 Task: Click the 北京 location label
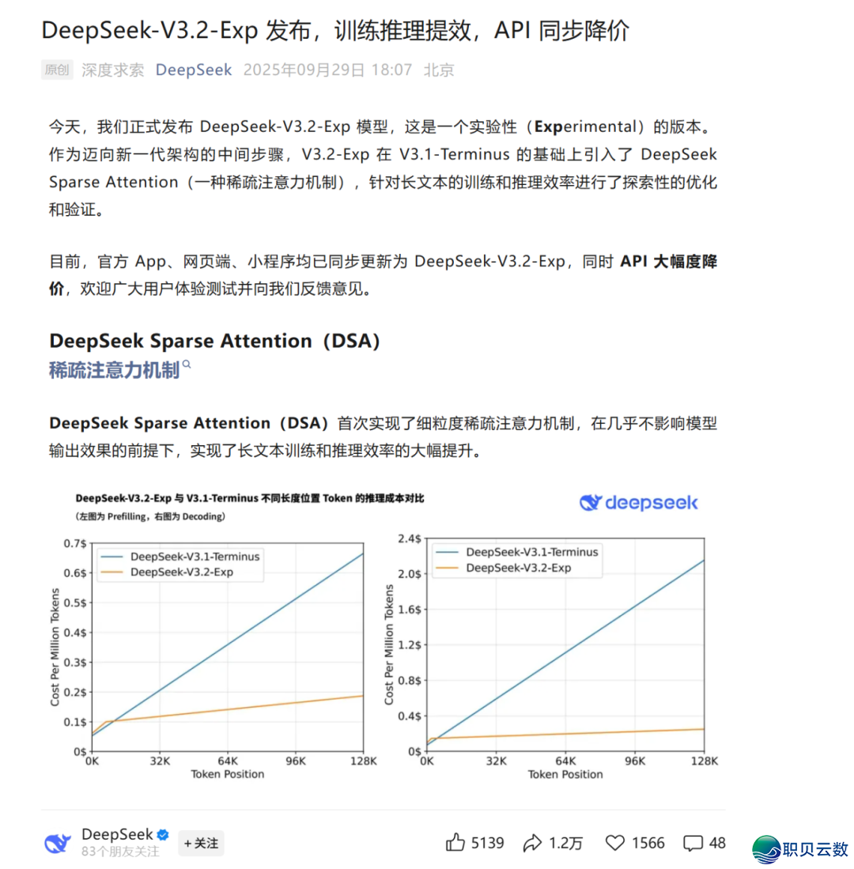tap(439, 70)
